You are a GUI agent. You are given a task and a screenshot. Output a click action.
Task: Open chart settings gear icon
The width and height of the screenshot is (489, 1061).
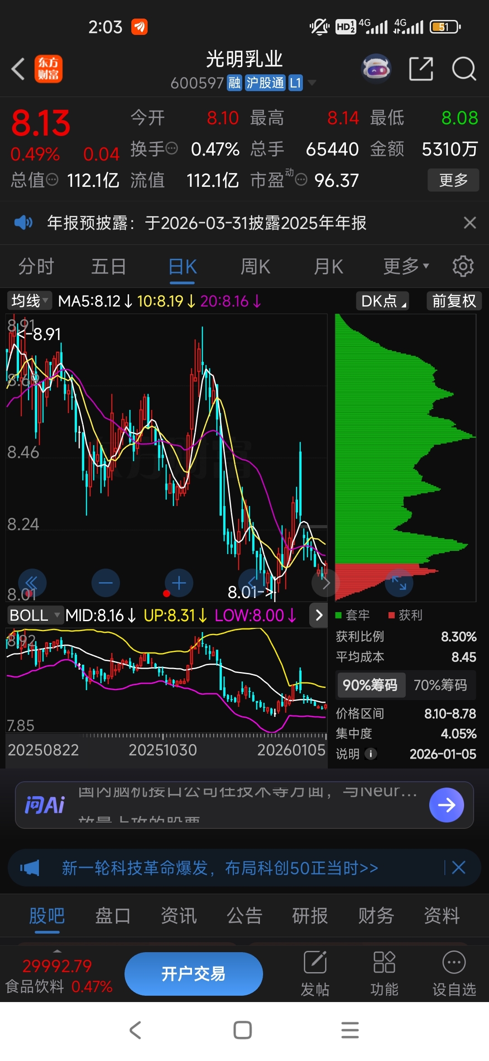tap(463, 266)
